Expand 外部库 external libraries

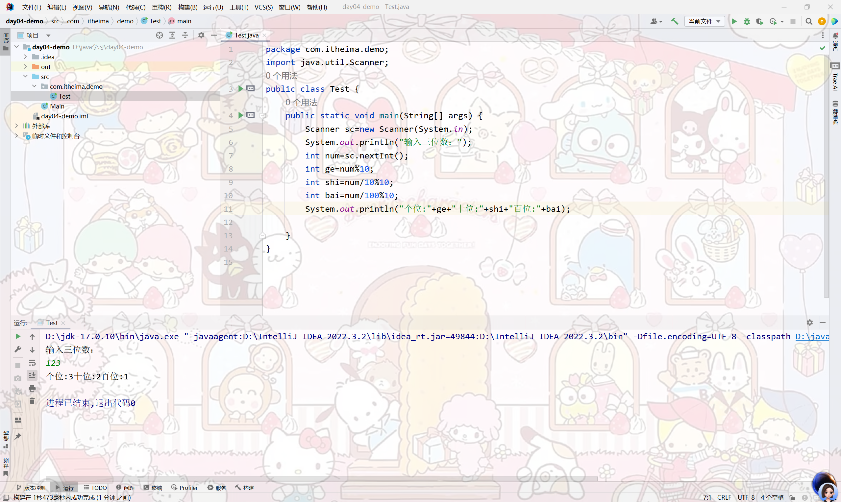[x=16, y=126]
